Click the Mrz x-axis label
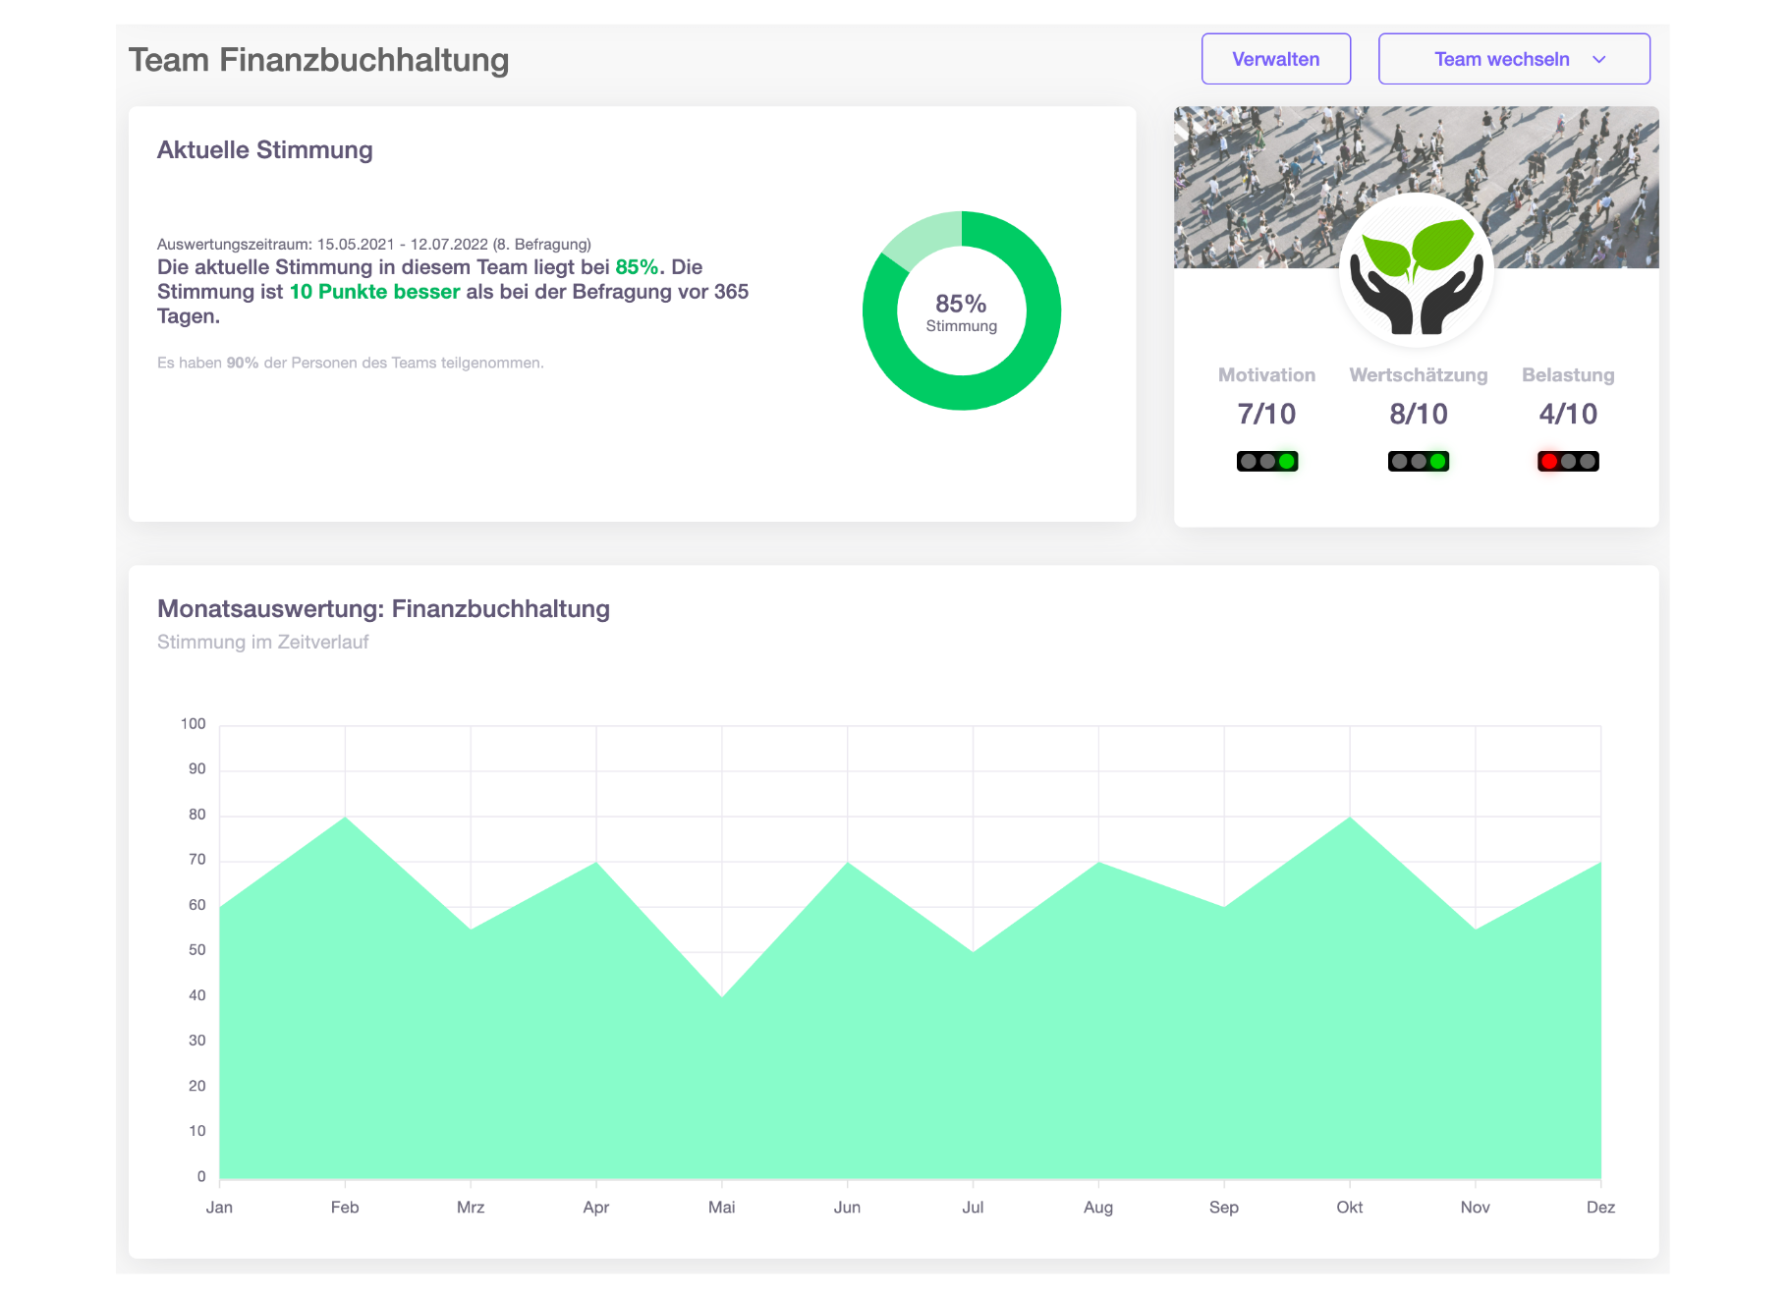This screenshot has height=1298, width=1789. [x=471, y=1208]
